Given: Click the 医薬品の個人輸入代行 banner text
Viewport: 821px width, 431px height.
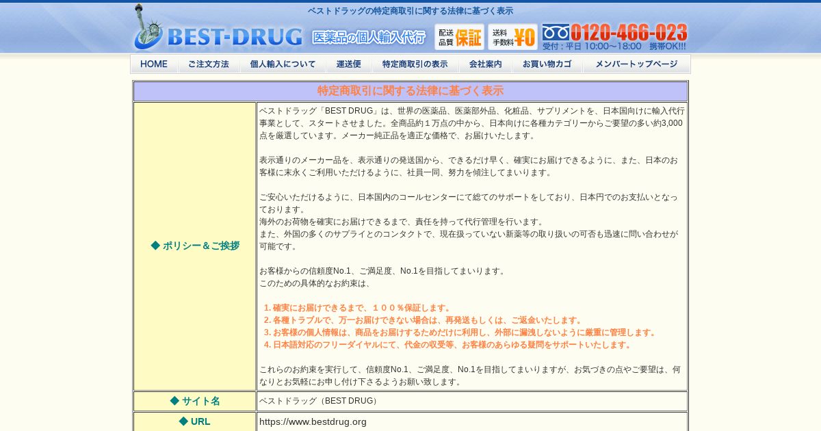Looking at the screenshot, I should click(x=369, y=37).
